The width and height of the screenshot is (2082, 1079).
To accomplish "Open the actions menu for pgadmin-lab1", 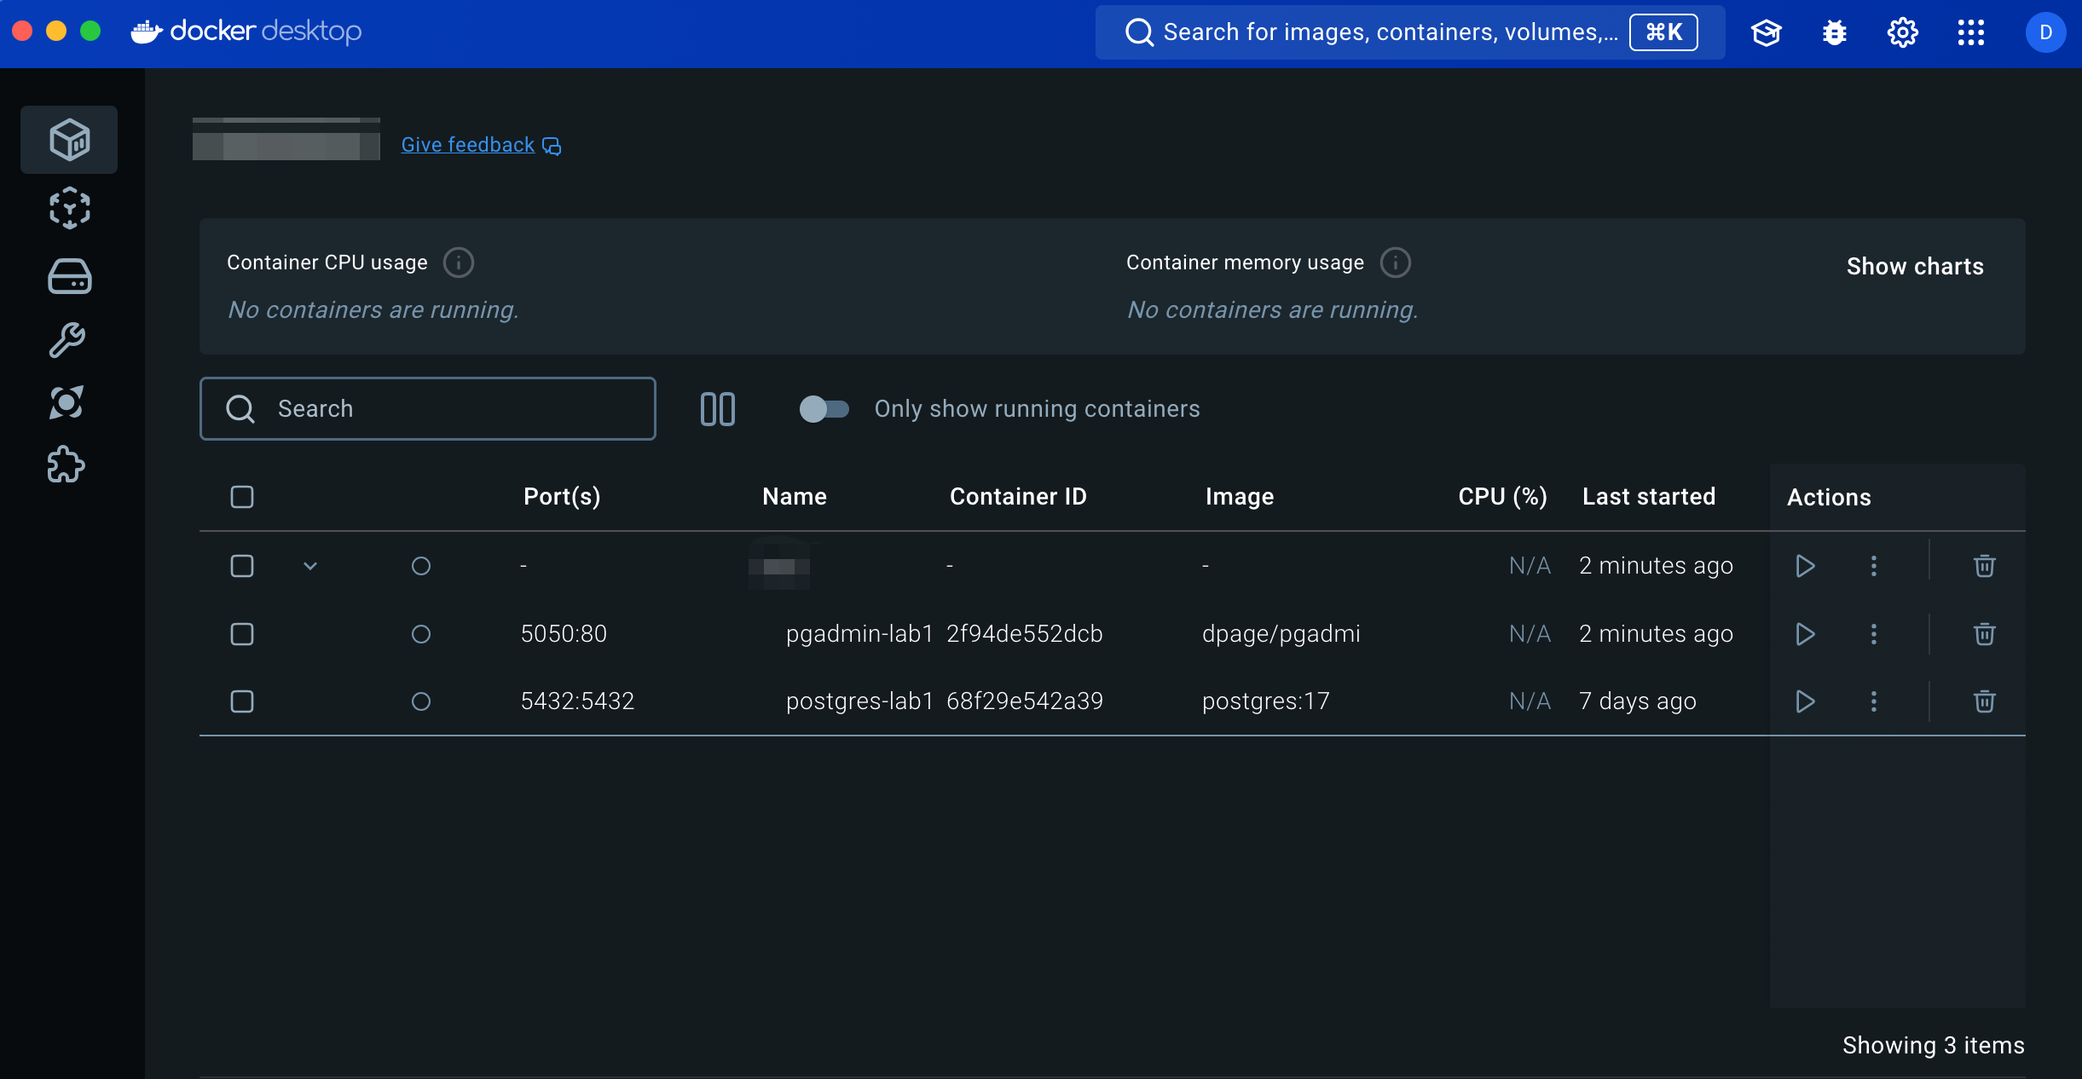I will [1872, 634].
